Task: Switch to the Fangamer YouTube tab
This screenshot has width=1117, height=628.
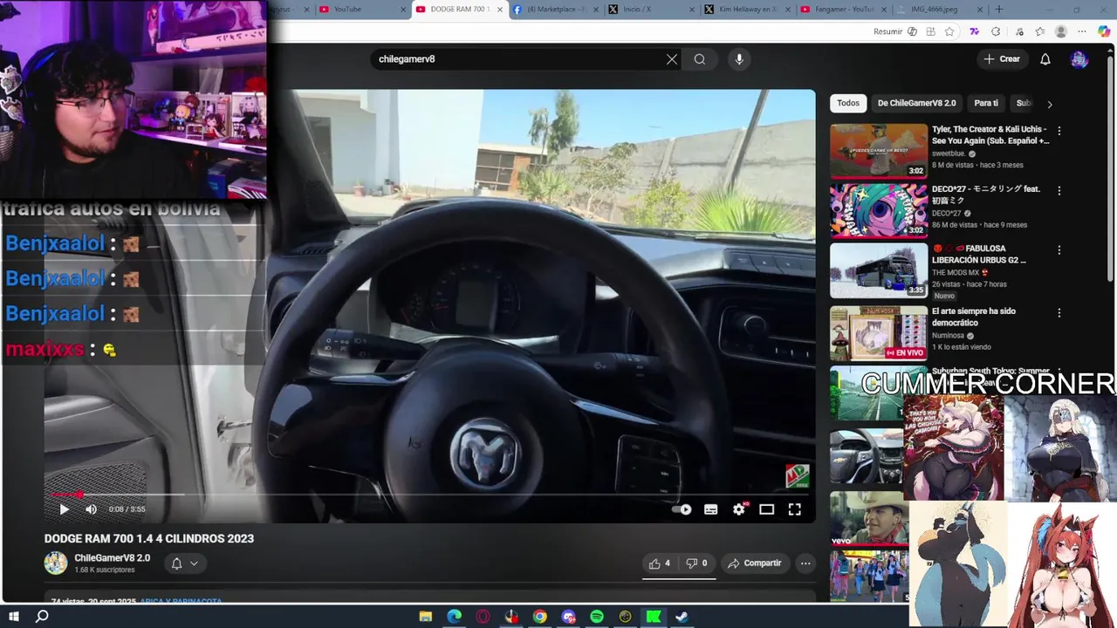Action: click(x=844, y=9)
